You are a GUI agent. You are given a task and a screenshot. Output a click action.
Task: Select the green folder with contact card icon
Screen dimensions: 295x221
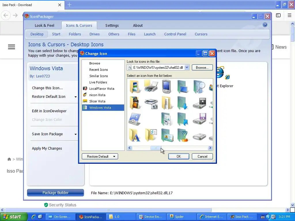[x=167, y=135]
